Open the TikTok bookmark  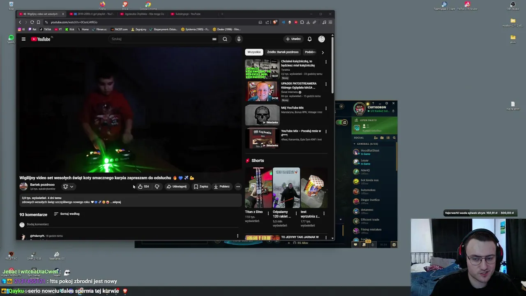tap(45, 30)
